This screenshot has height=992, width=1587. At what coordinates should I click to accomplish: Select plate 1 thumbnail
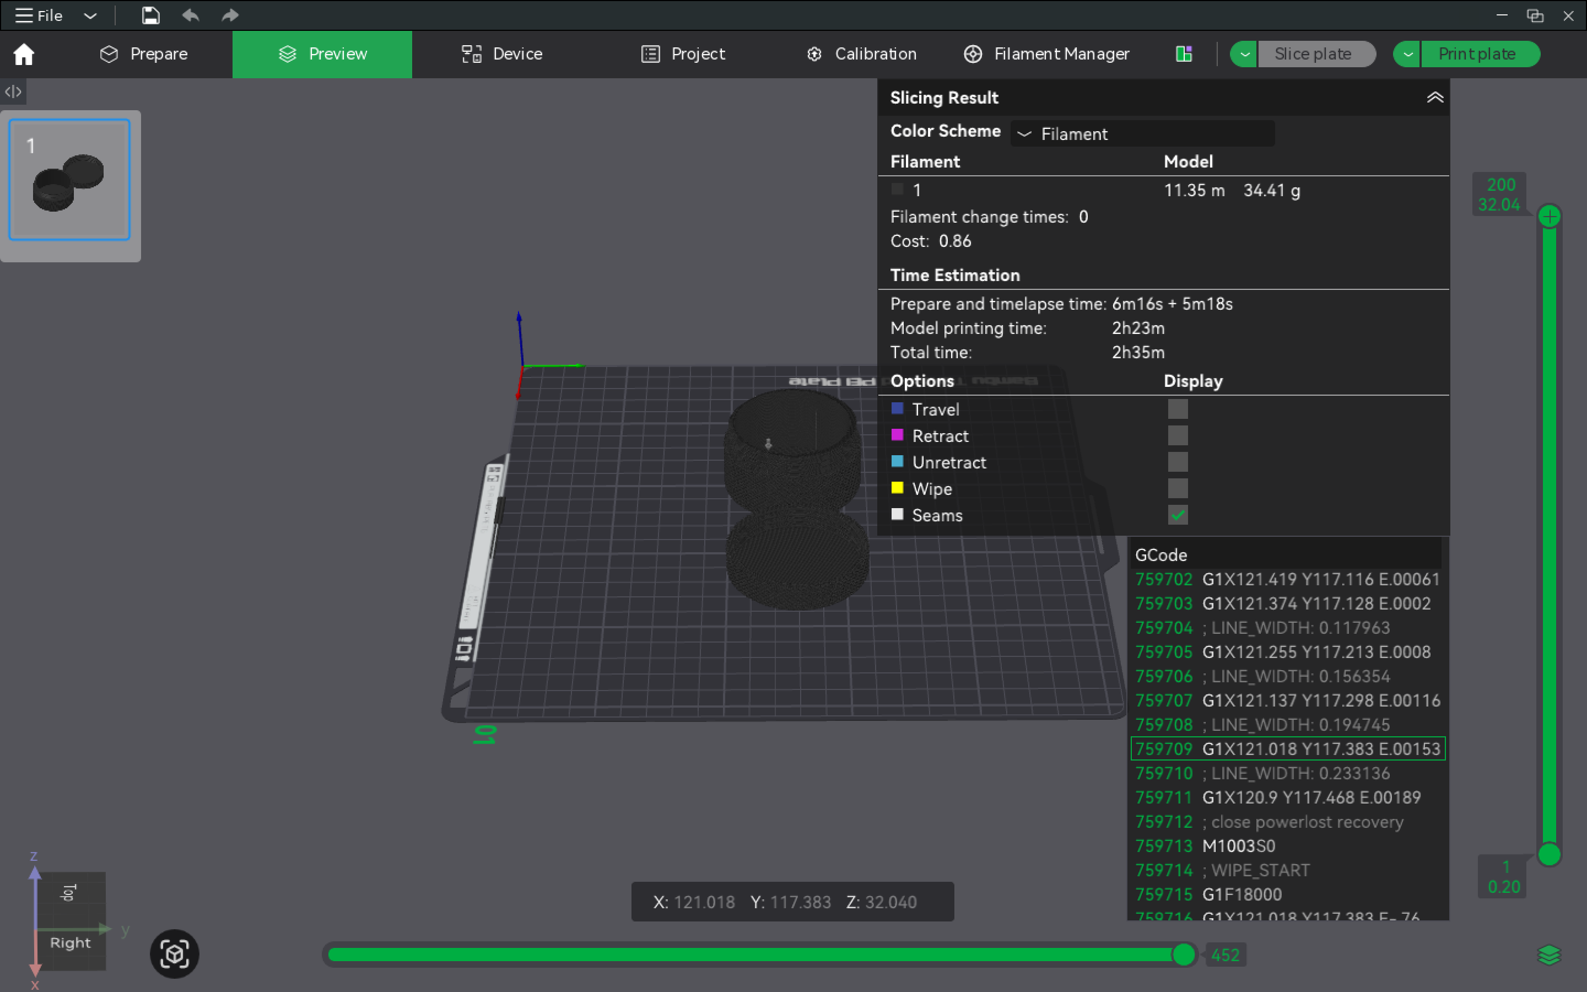click(x=69, y=180)
